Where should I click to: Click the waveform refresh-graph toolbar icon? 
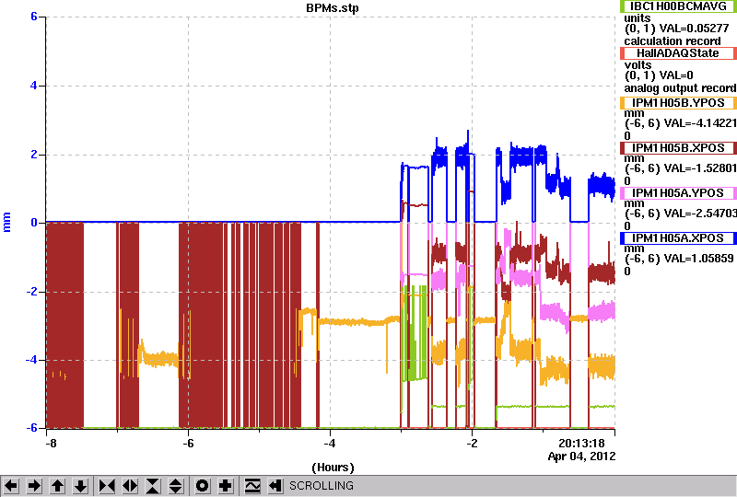[252, 486]
